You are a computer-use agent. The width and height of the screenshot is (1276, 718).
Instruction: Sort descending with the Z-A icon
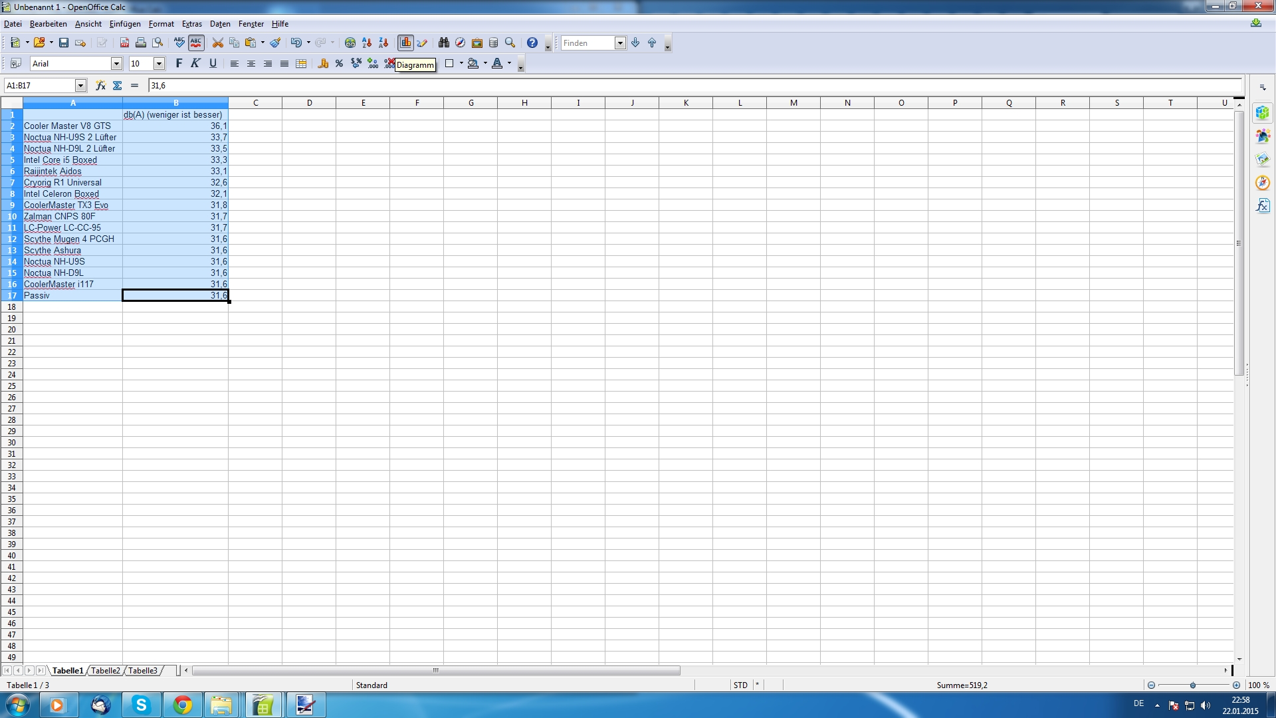tap(383, 43)
